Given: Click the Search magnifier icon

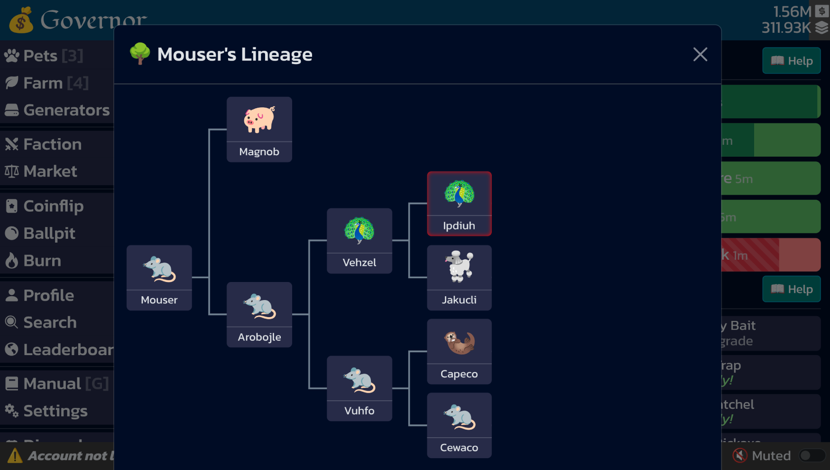Looking at the screenshot, I should point(11,322).
